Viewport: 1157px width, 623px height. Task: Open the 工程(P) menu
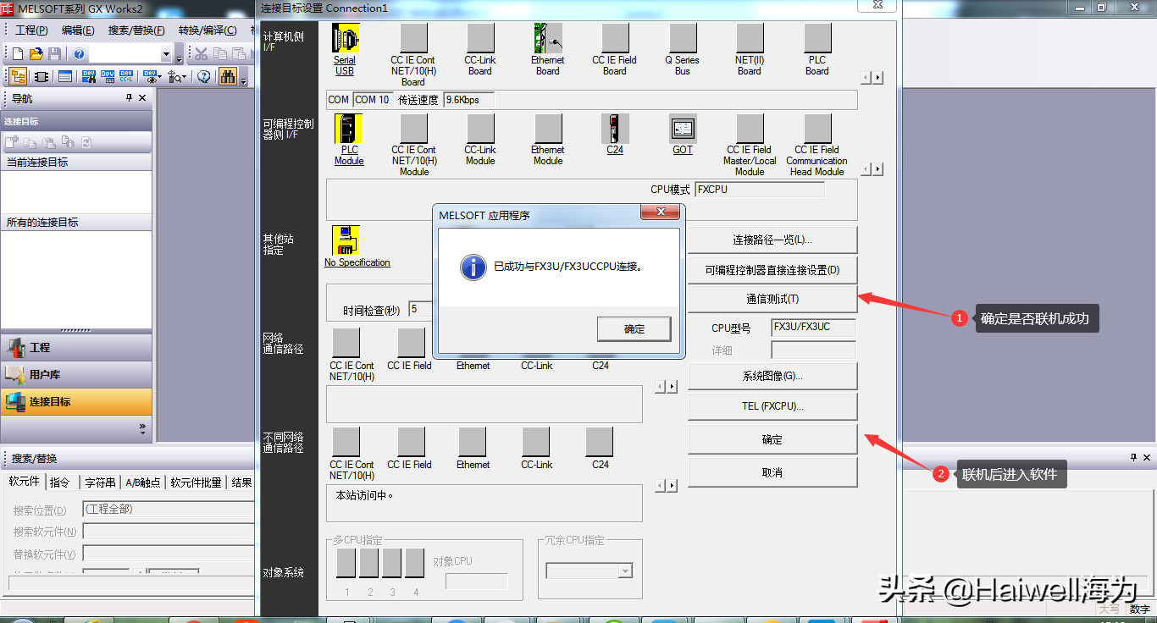31,30
